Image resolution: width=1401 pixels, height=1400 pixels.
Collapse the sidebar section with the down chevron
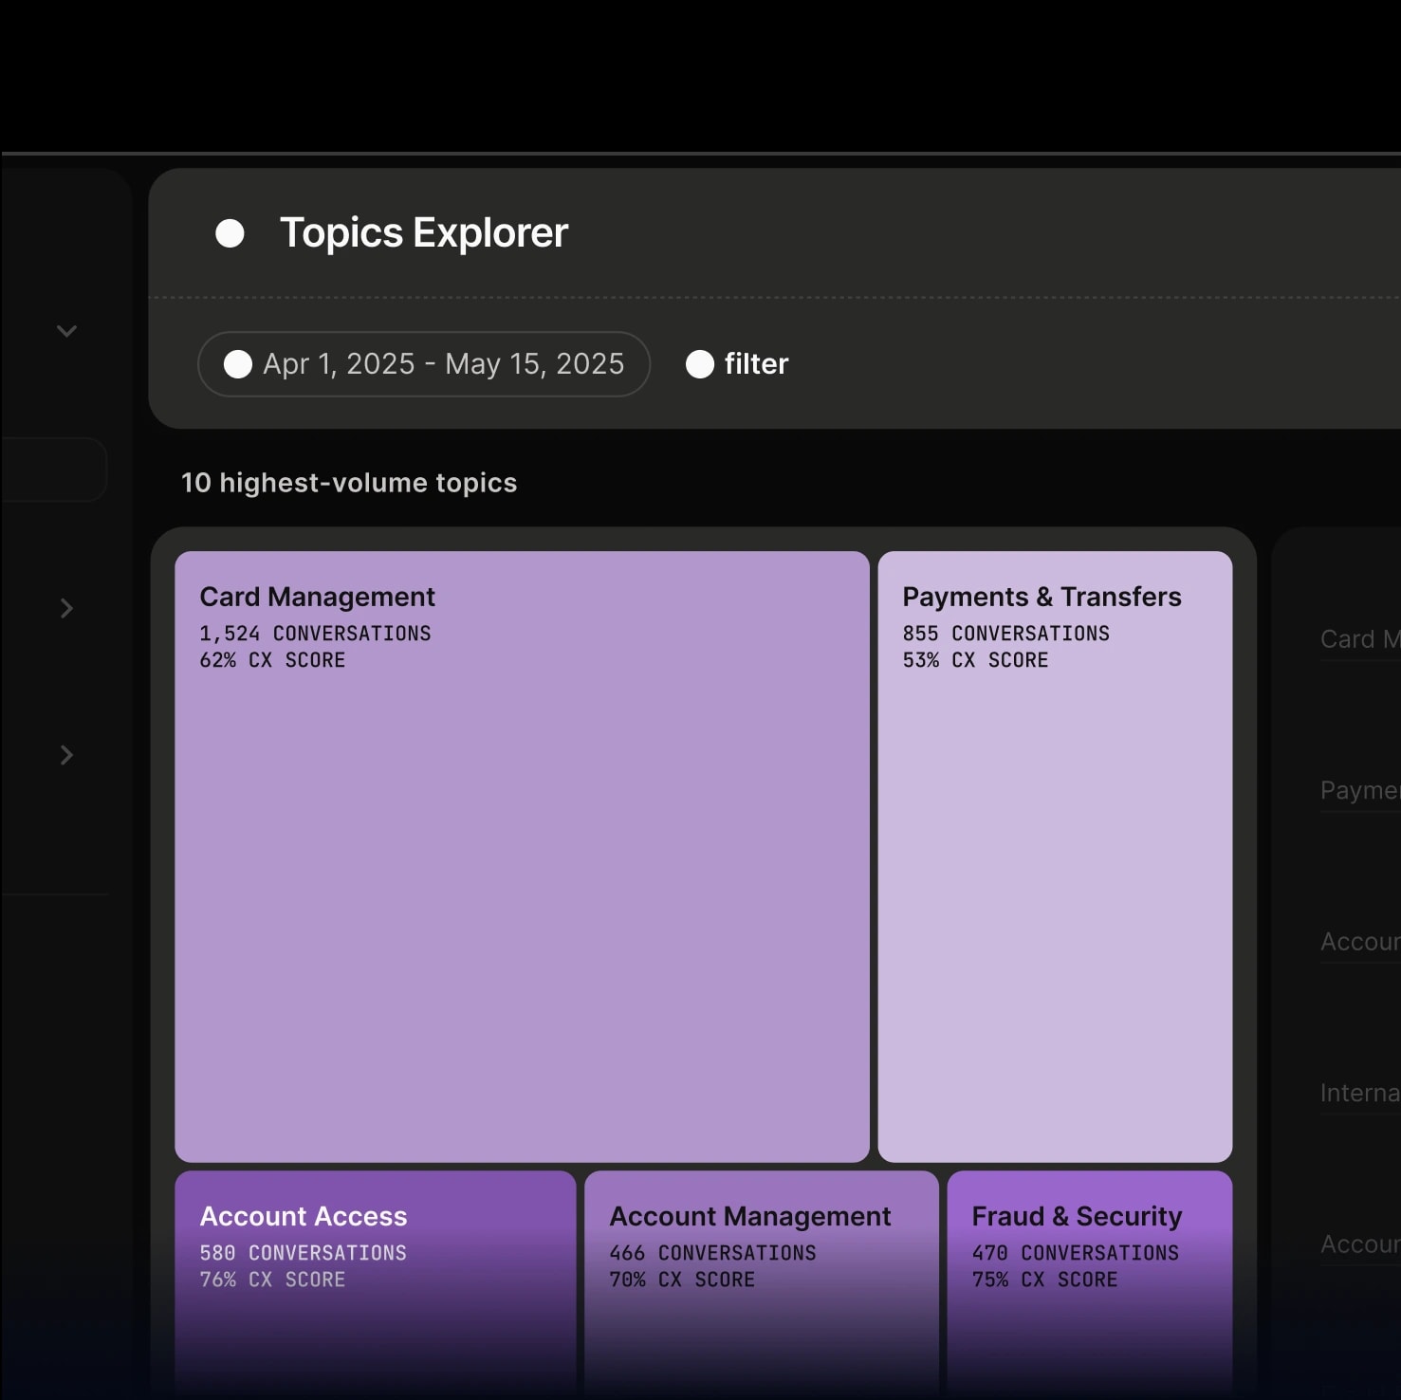[66, 331]
